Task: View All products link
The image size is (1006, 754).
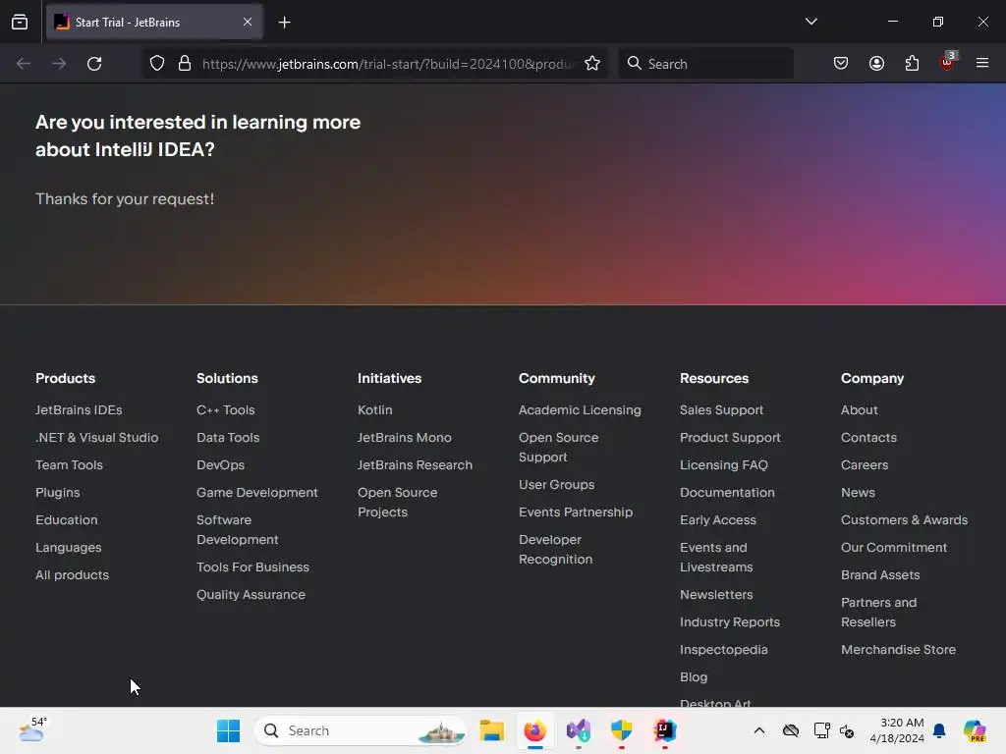Action: coord(72,575)
